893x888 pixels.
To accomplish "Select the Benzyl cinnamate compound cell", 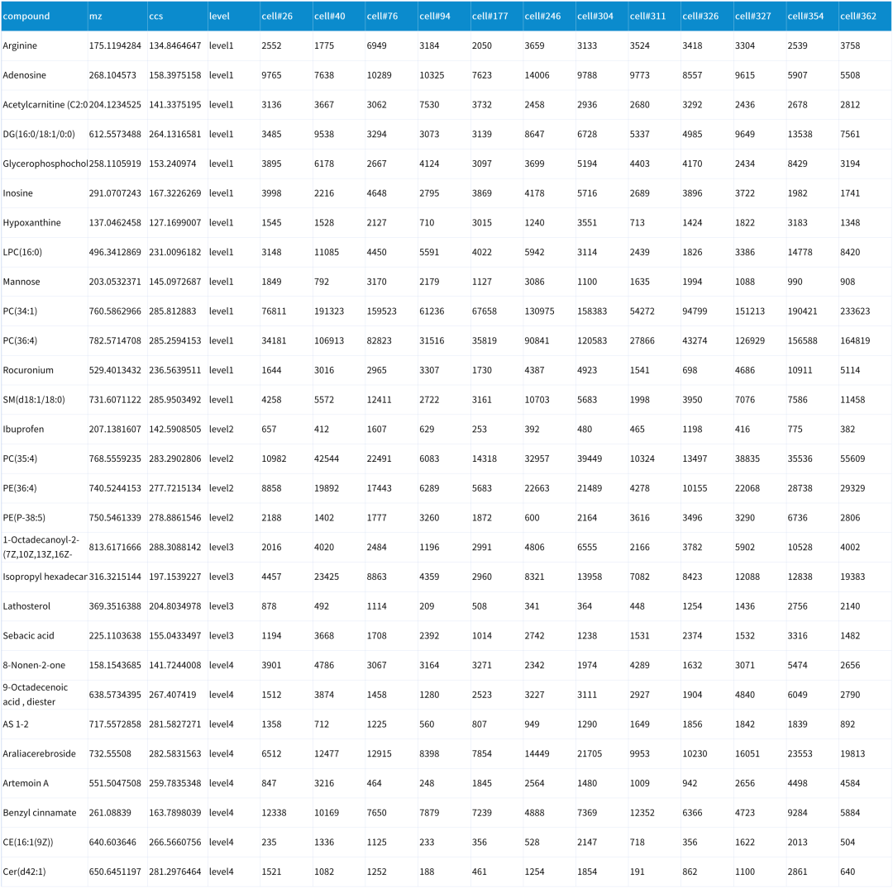I will pos(45,813).
